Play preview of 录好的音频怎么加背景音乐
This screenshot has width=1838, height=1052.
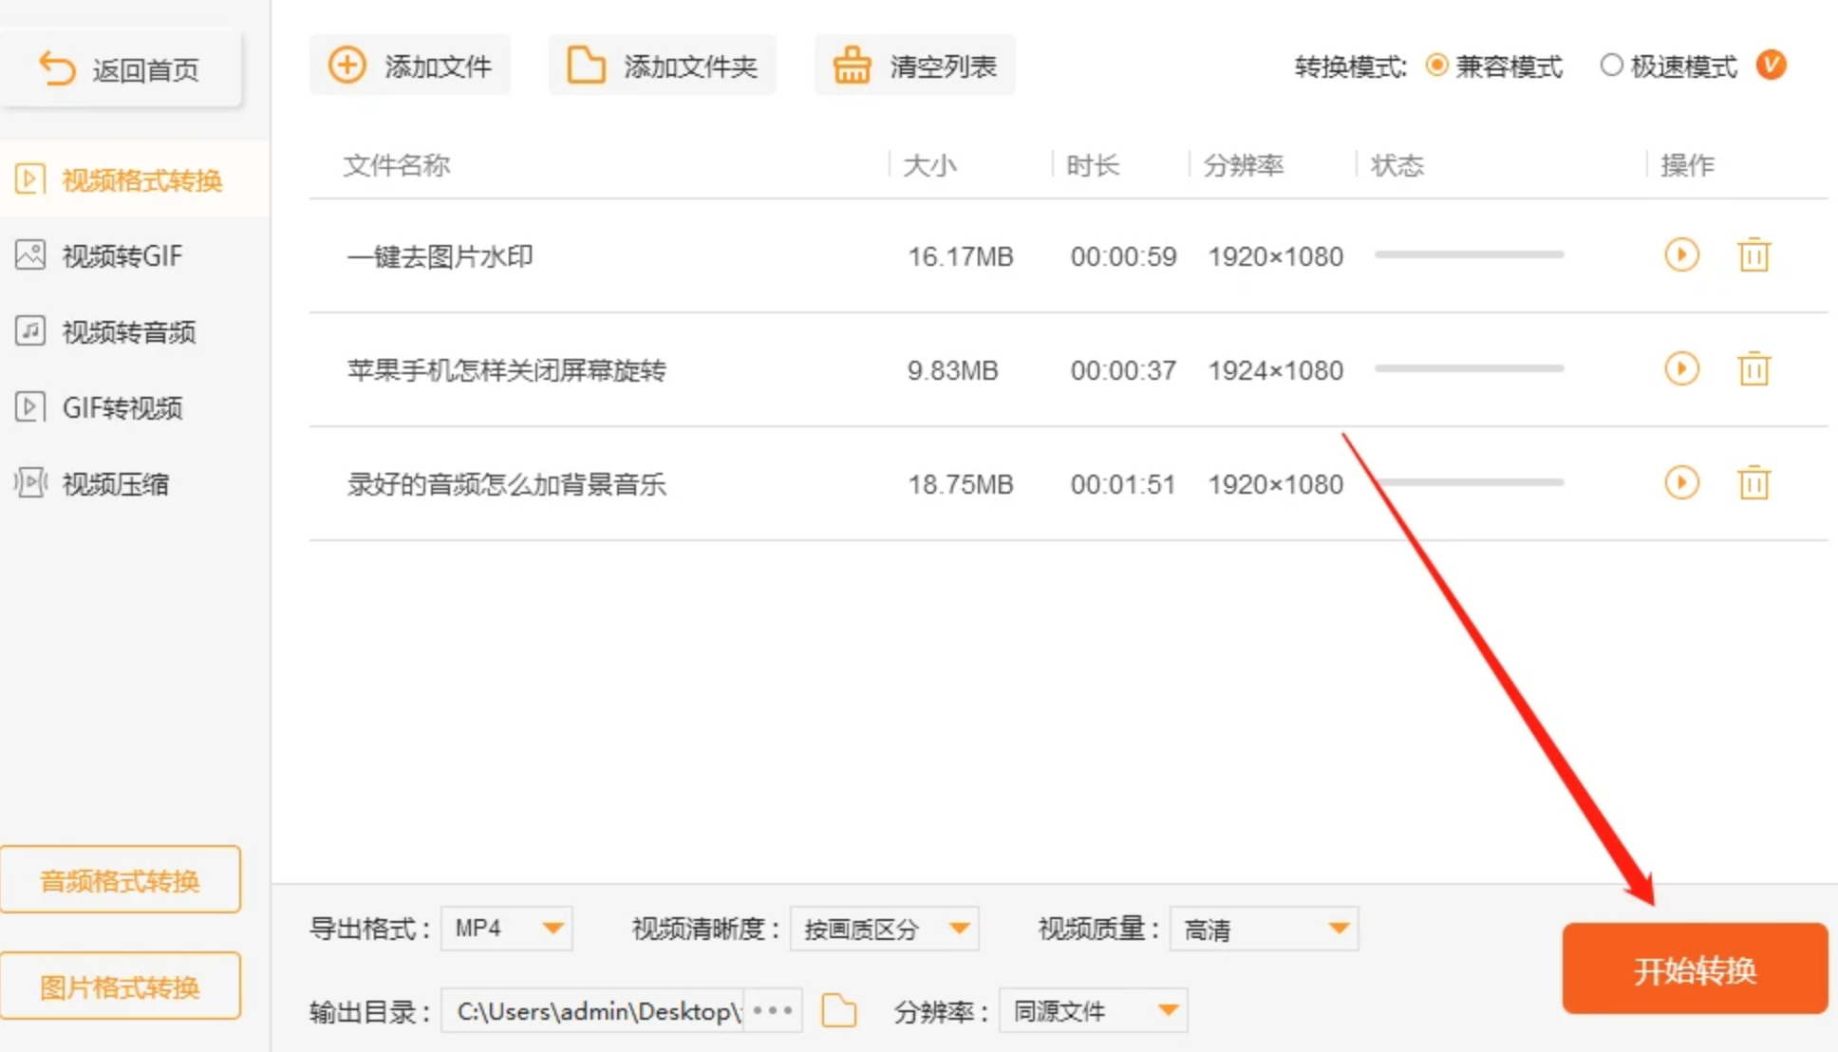click(x=1681, y=483)
